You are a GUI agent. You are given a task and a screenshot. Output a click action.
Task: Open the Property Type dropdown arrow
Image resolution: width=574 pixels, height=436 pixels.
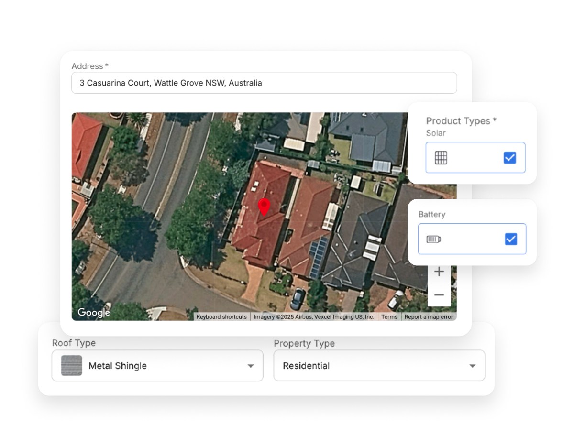472,366
